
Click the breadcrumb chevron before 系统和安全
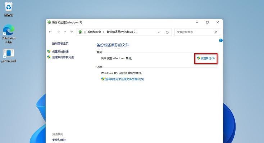[85, 32]
